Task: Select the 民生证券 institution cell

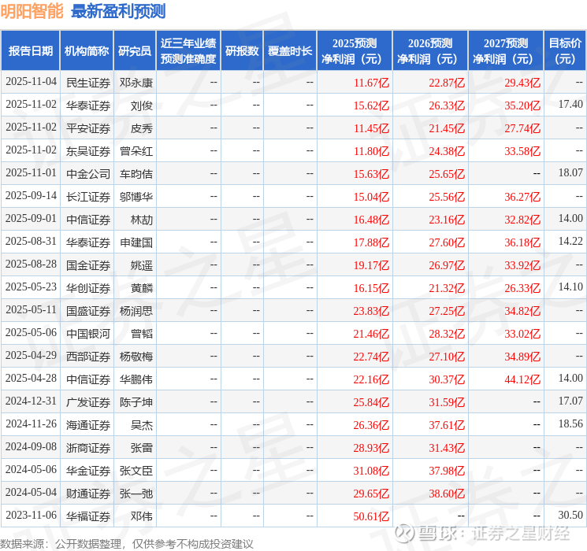Action: [88, 83]
